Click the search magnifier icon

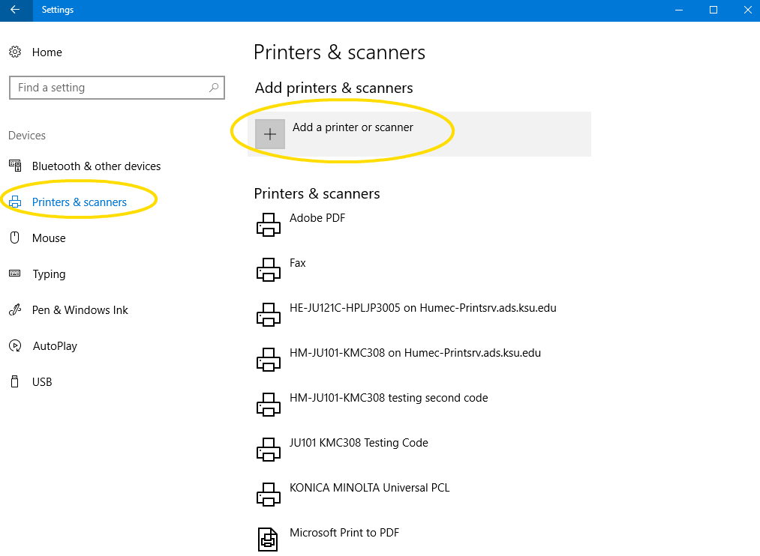(214, 88)
